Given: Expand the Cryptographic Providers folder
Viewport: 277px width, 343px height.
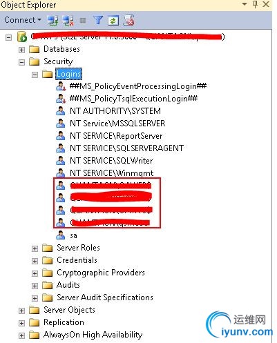Looking at the screenshot, I should click(35, 273).
